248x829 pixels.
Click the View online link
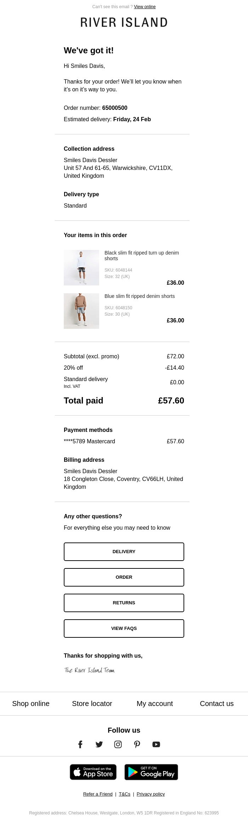click(x=145, y=6)
